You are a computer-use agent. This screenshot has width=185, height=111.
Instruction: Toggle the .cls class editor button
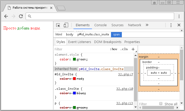coord(124,49)
